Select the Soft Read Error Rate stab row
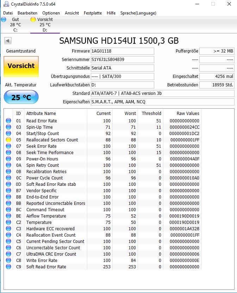The height and width of the screenshot is (293, 237). click(x=102, y=184)
